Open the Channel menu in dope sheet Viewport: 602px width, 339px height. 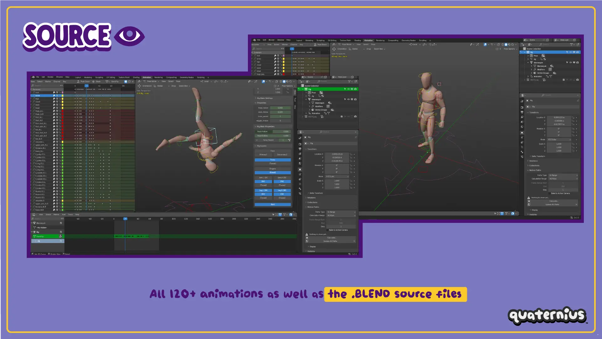[x=57, y=82]
